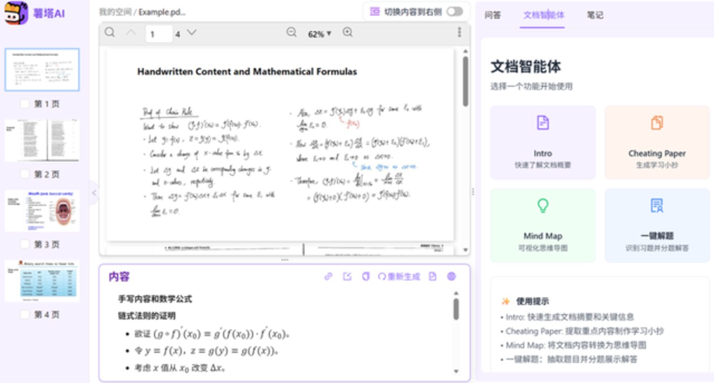Click the globe icon in content panel
The image size is (714, 383).
pos(451,277)
